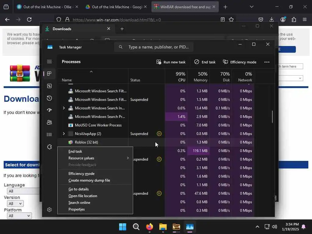Click the process list vertical scrollbar thumb
The height and width of the screenshot is (234, 312).
[272, 117]
